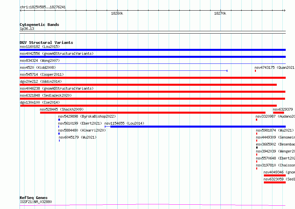Select the 1p36.13 cytogenetic band label
This screenshot has width=295, height=209.
(27, 29)
